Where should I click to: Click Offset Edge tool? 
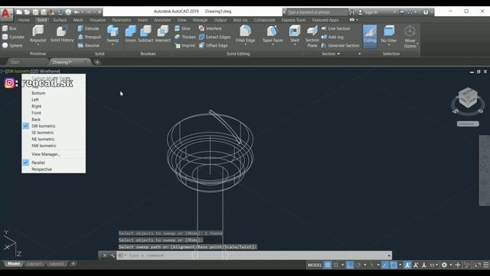[x=213, y=45]
